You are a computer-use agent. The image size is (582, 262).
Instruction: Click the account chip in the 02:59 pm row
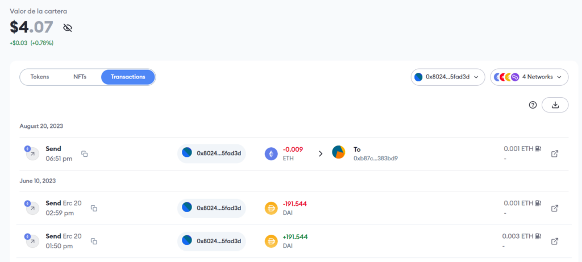(211, 208)
